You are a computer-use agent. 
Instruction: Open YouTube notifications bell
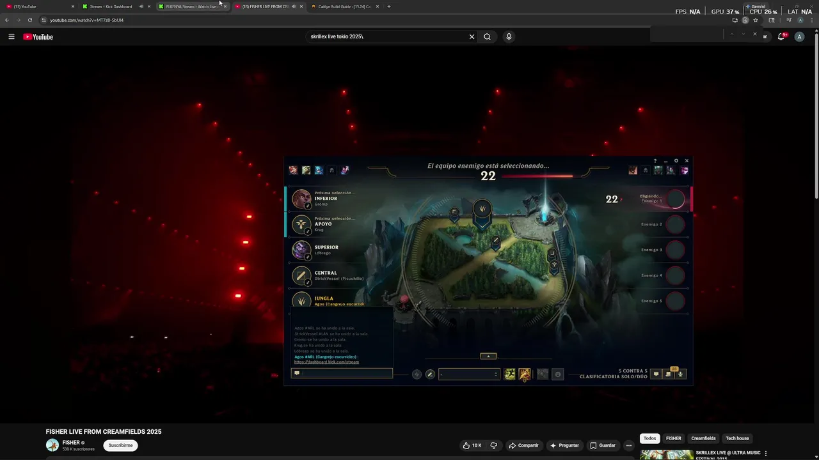781,37
